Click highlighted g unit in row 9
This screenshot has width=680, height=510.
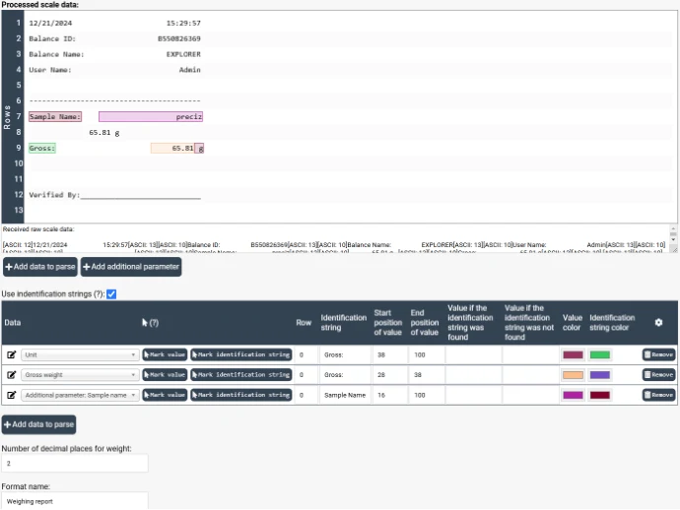(x=199, y=149)
